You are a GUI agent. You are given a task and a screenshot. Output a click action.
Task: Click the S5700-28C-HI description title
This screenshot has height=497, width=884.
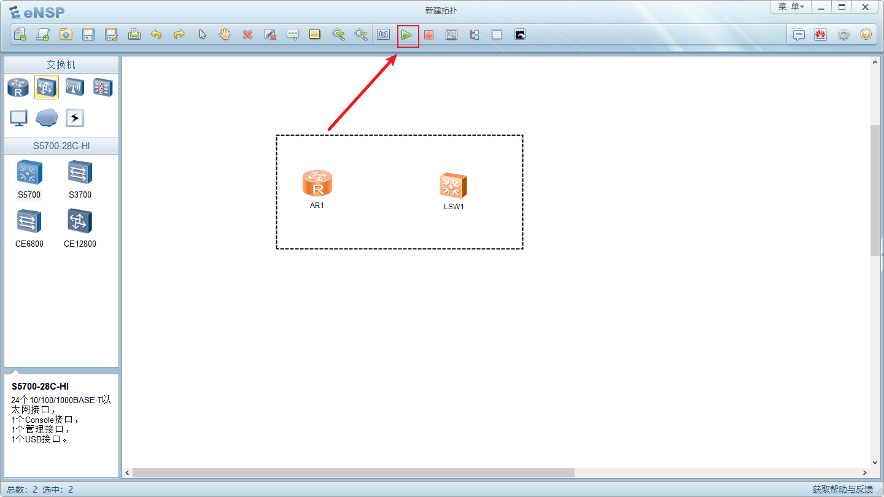point(40,386)
